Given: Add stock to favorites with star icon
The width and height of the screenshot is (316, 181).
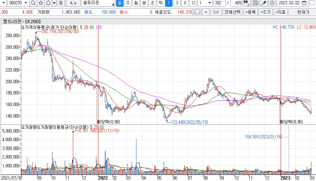Looking at the screenshot, I should tap(41, 3).
